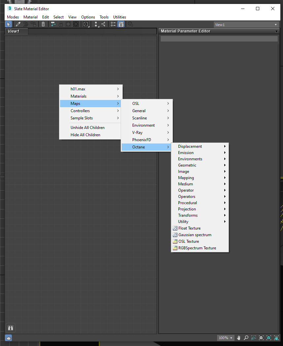Close the Material Parameter Editor panel

pyautogui.click(x=276, y=31)
